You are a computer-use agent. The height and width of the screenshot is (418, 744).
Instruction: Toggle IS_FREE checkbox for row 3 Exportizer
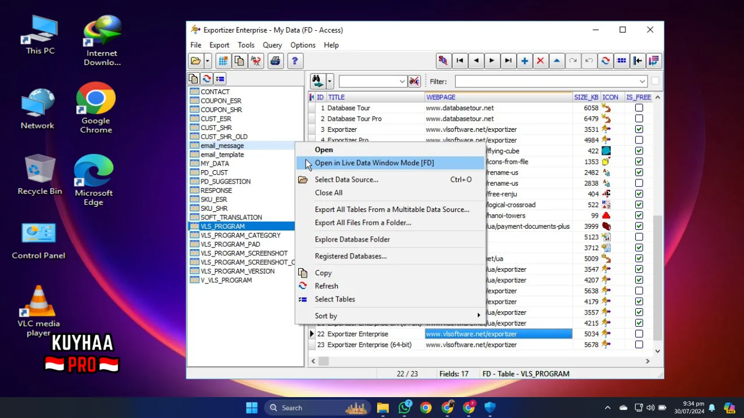(x=639, y=129)
